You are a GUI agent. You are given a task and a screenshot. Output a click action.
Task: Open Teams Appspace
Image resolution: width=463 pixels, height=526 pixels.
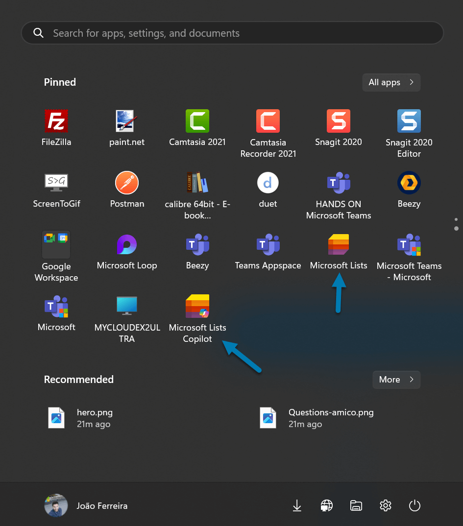coord(268,251)
